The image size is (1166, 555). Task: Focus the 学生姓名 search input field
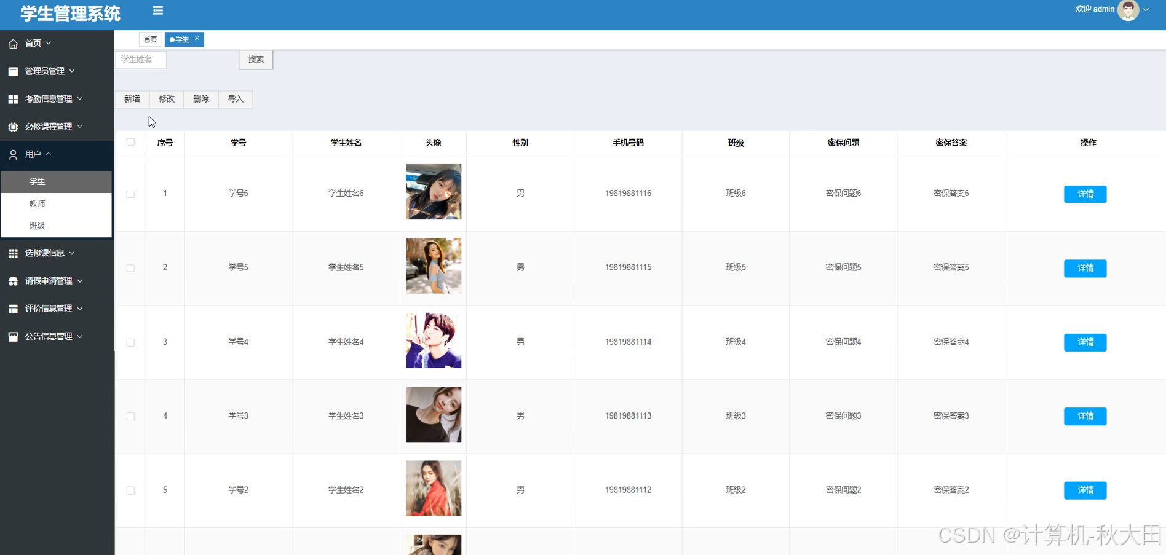141,60
